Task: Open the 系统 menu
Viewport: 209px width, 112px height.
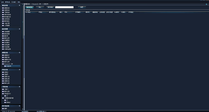Action: click(x=2, y=2)
